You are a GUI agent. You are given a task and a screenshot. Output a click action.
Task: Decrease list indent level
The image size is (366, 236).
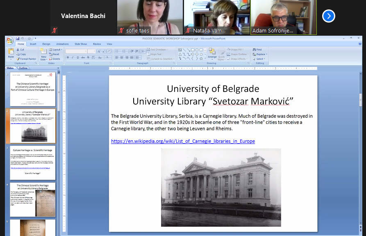(132, 51)
